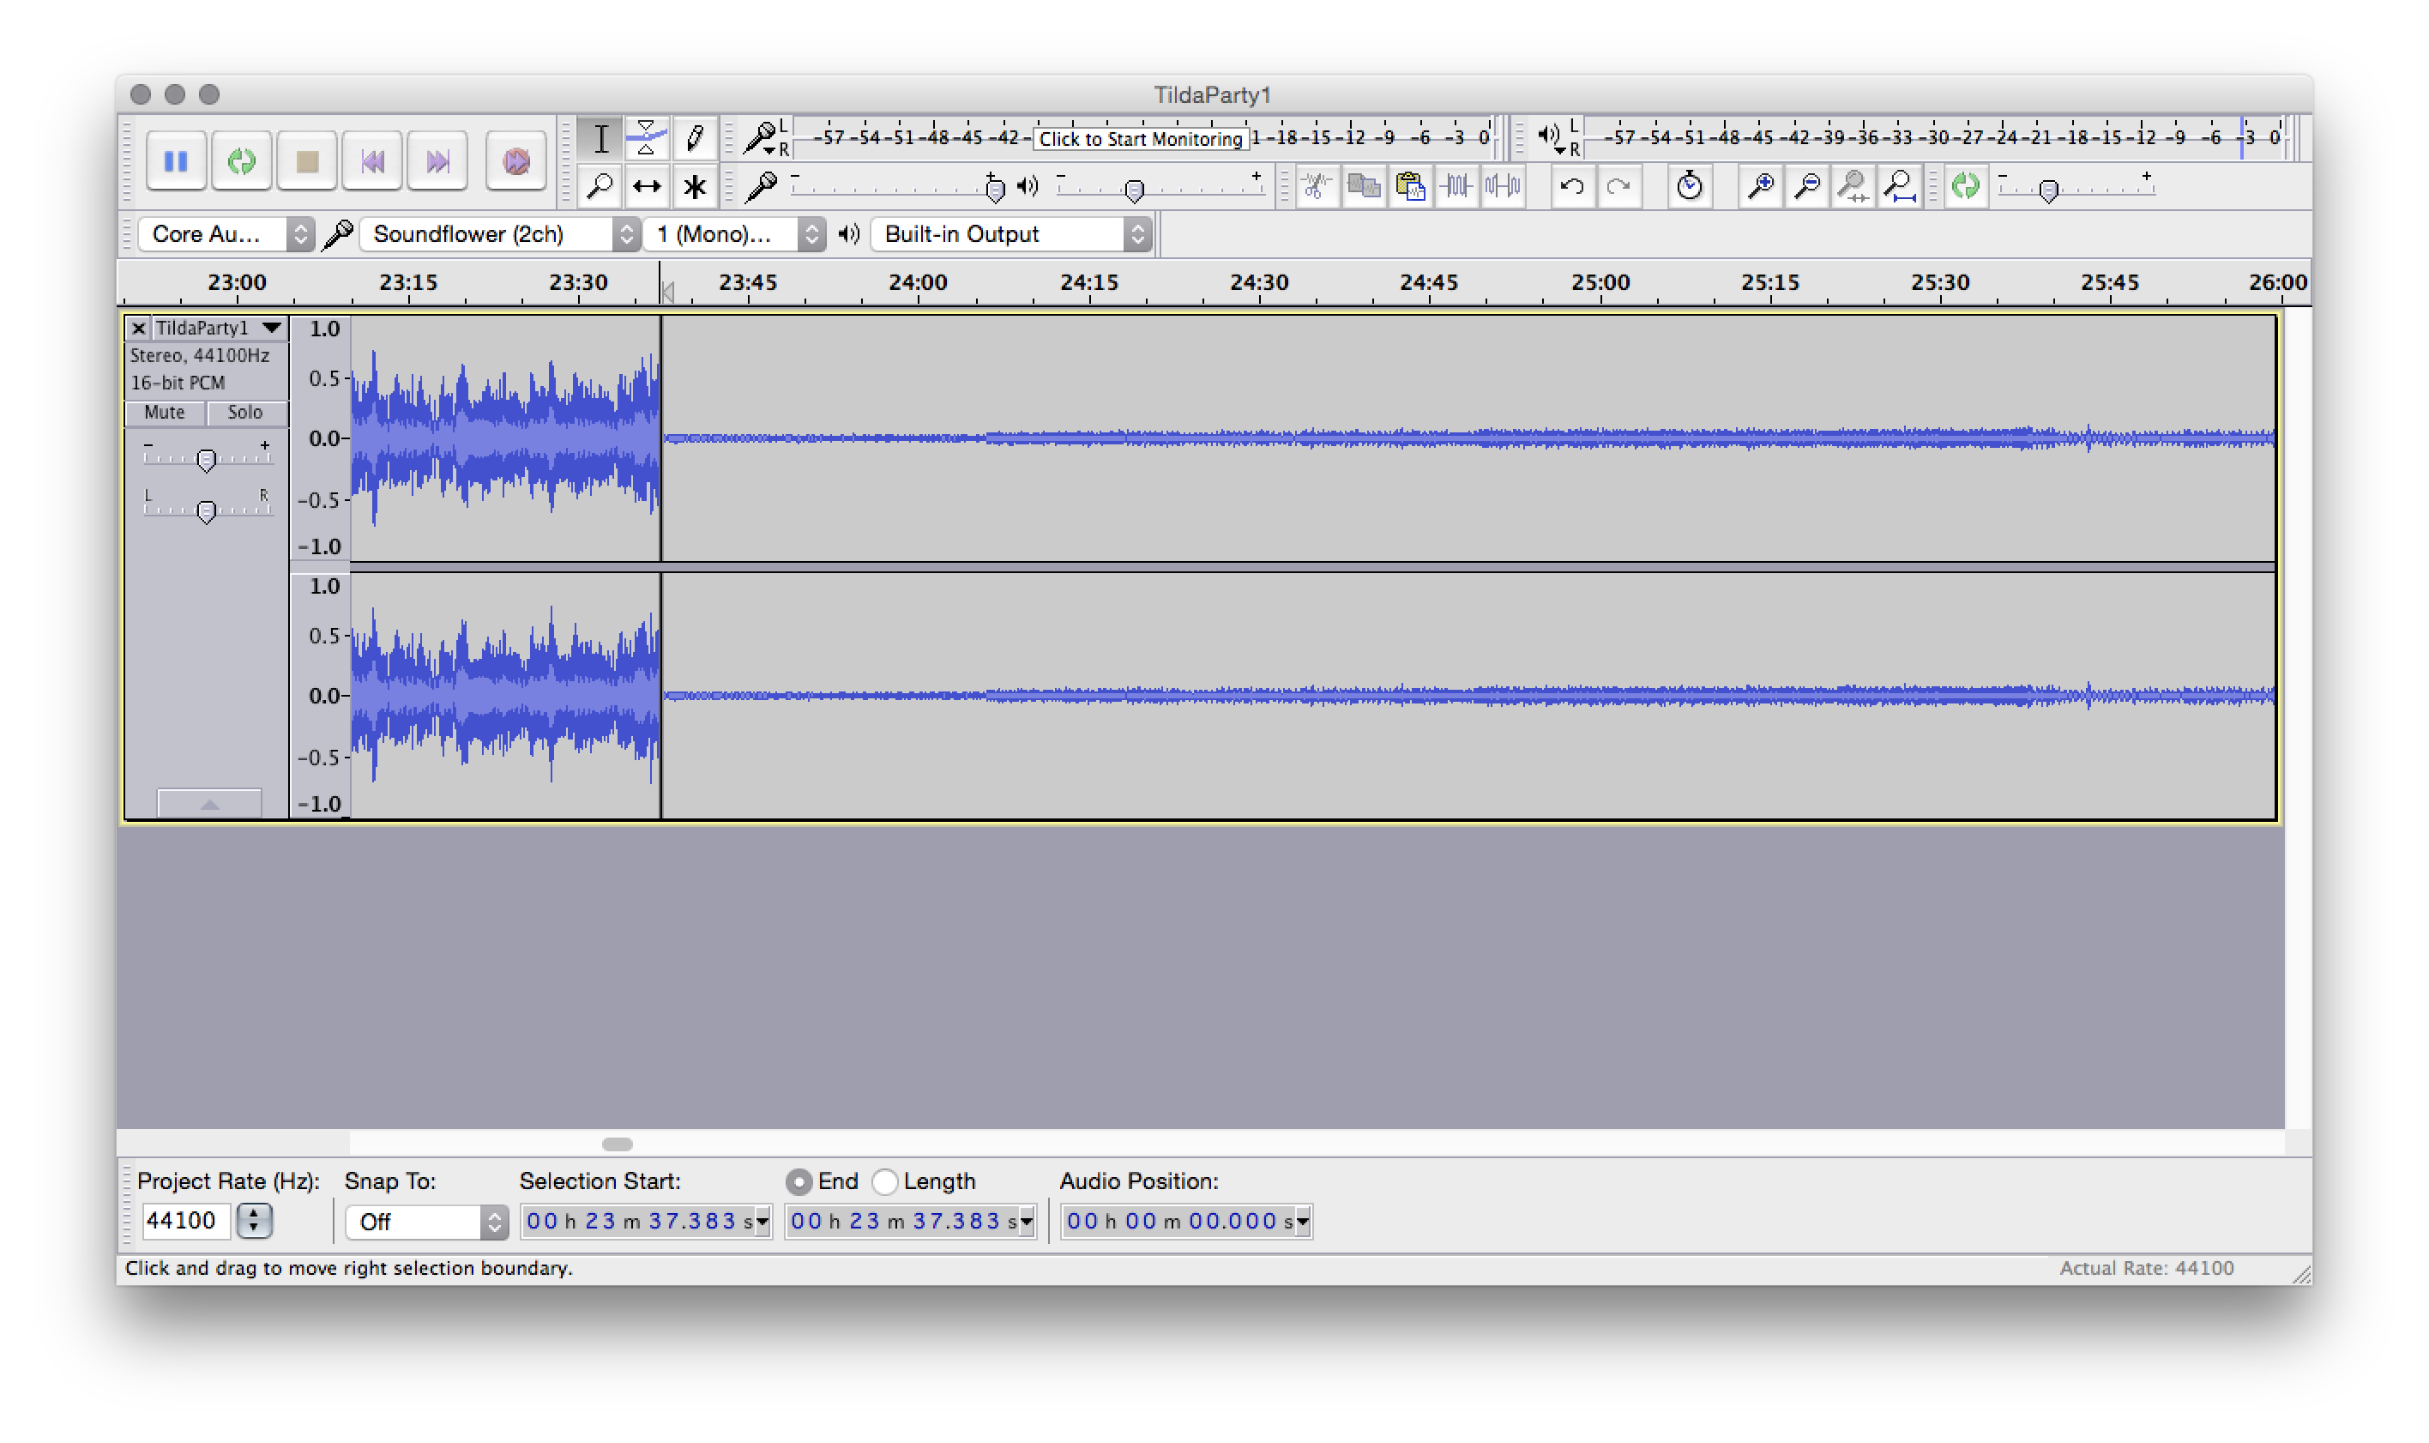The image size is (2429, 1443).
Task: Click the Project Rate 44100 field
Action: [x=185, y=1220]
